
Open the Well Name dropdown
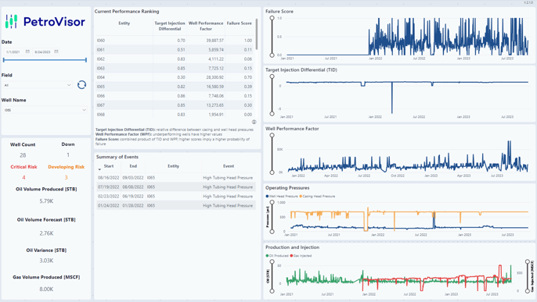coord(45,110)
